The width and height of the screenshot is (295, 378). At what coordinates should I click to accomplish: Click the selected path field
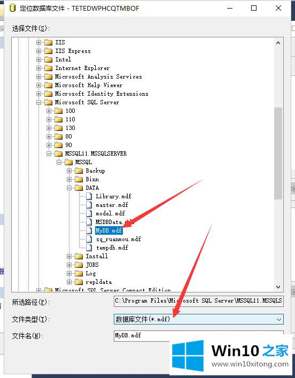199,301
